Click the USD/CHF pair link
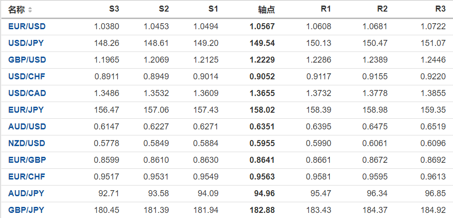The width and height of the screenshot is (453, 218). point(26,77)
